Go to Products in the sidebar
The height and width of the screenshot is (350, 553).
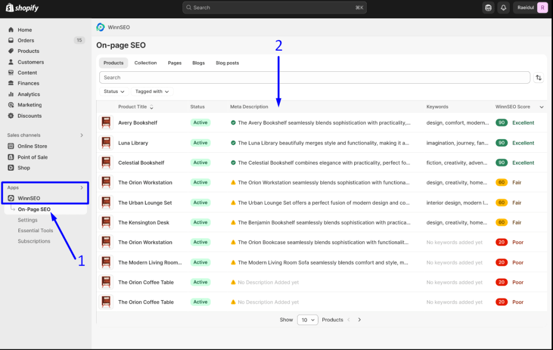point(28,51)
